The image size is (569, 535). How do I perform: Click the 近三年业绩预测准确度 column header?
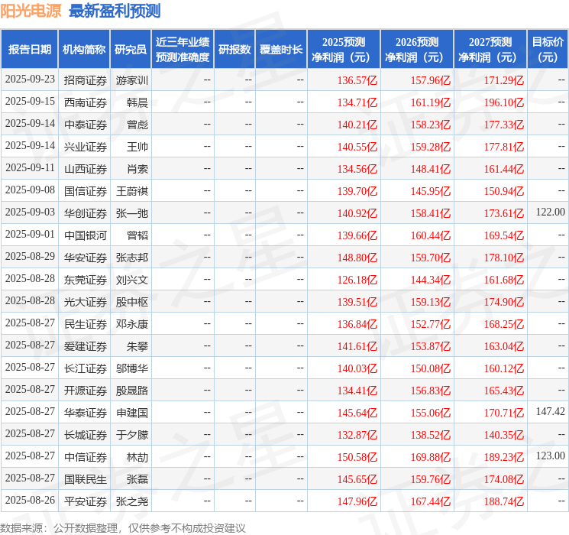point(183,50)
